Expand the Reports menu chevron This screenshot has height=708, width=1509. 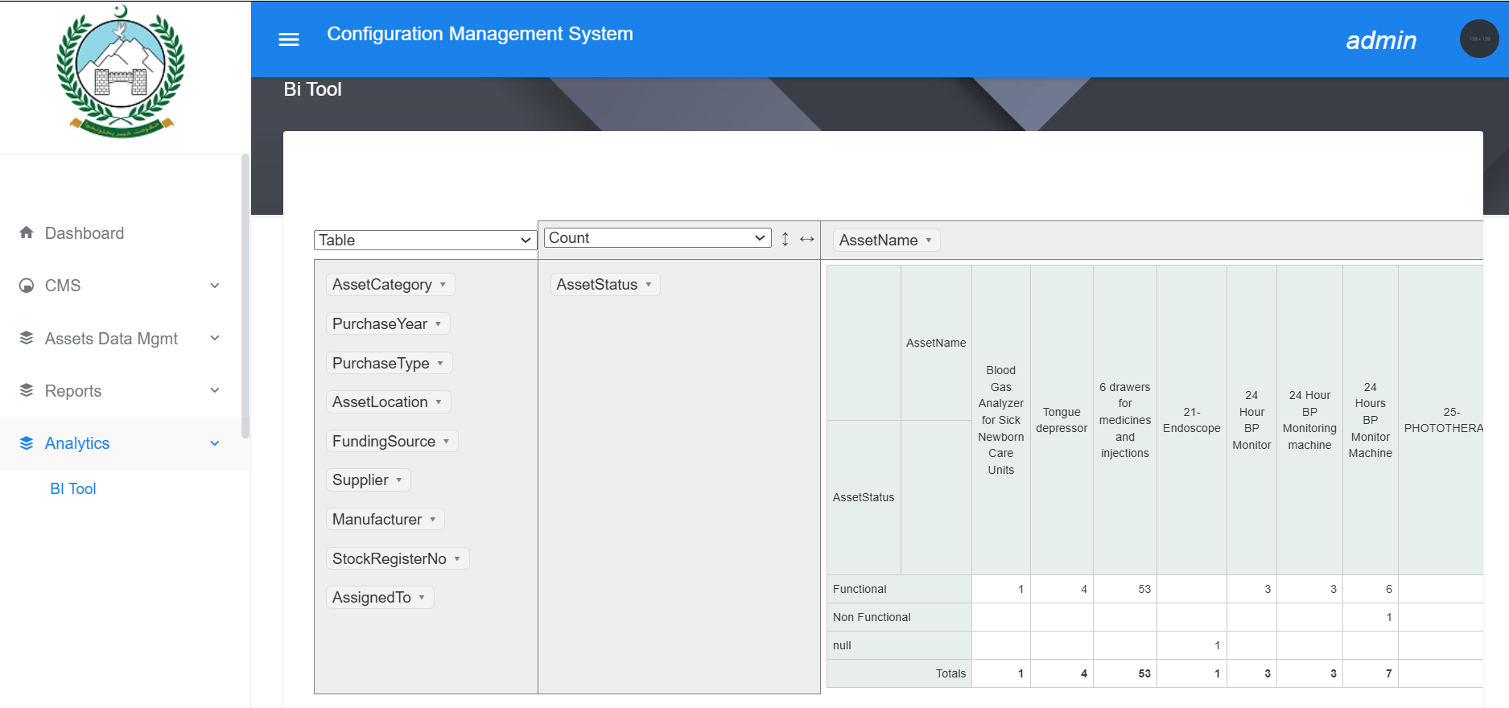[x=215, y=391]
